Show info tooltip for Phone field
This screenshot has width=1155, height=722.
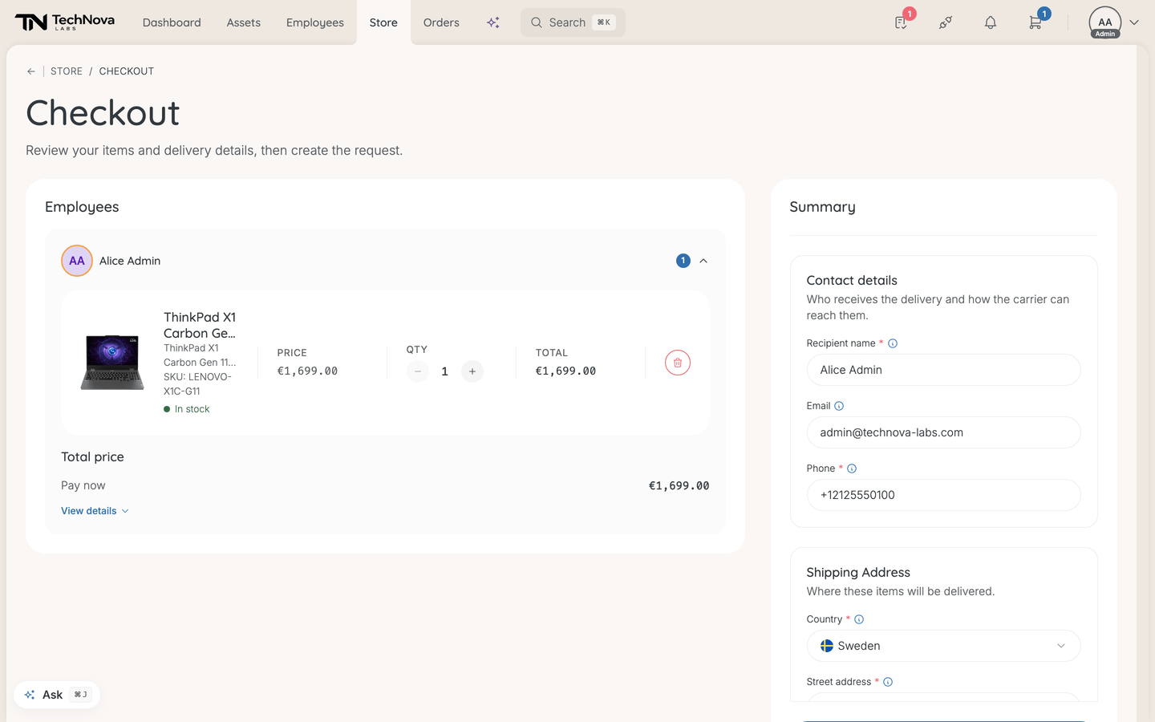(852, 468)
